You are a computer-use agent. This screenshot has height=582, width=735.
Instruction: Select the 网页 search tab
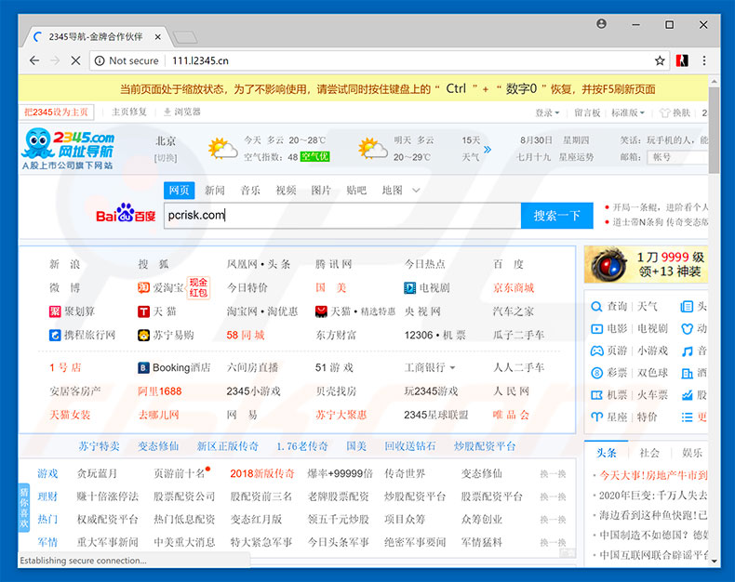179,191
